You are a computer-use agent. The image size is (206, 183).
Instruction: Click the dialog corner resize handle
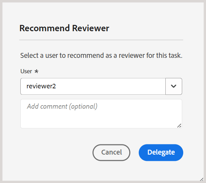tap(202, 179)
